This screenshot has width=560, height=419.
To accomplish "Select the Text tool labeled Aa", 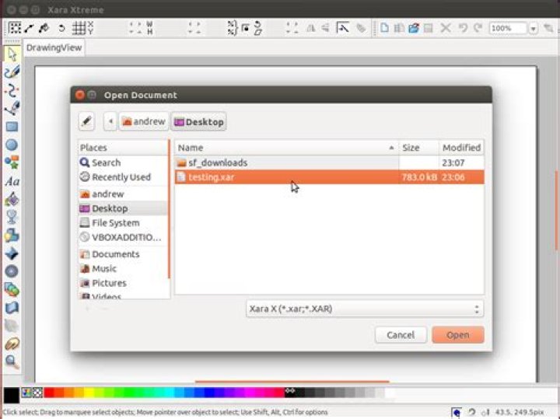I will (12, 181).
